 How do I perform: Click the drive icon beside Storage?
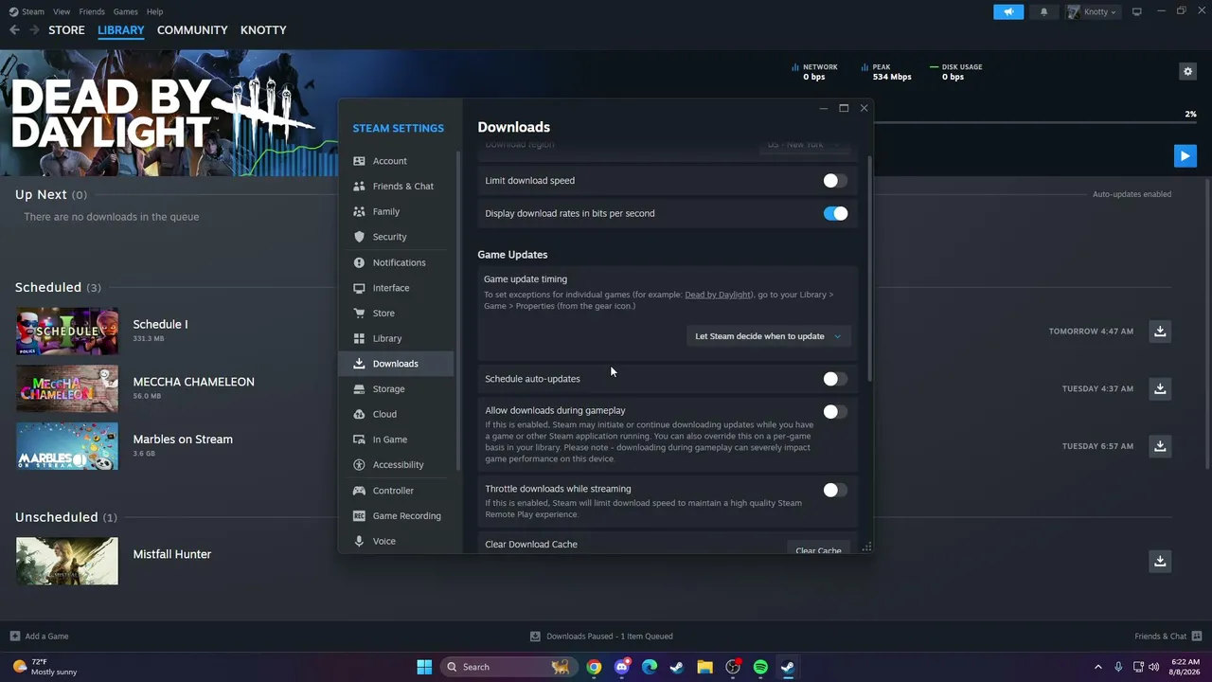tap(359, 388)
